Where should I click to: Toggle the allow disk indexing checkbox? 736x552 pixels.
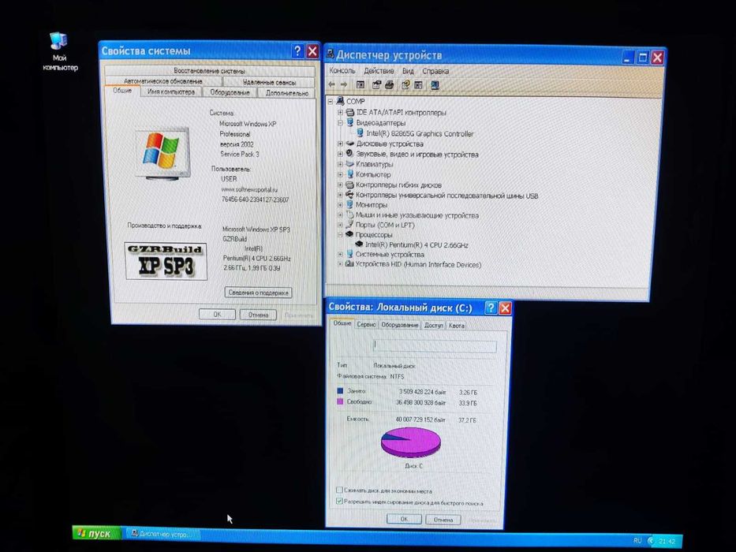tap(339, 501)
